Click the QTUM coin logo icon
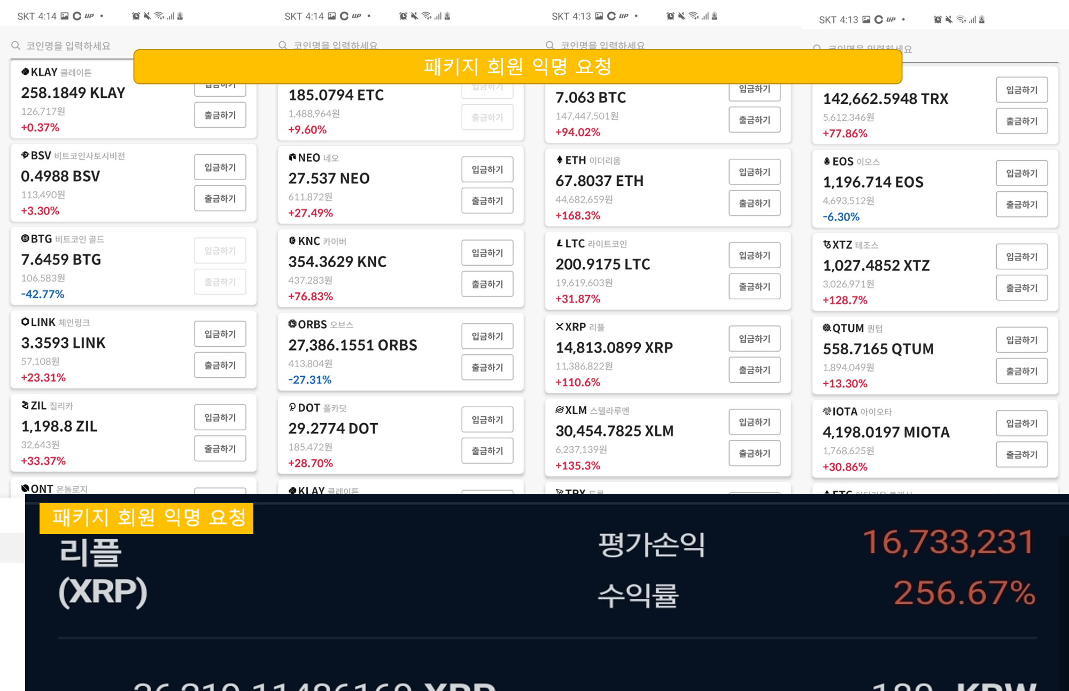 click(x=827, y=328)
